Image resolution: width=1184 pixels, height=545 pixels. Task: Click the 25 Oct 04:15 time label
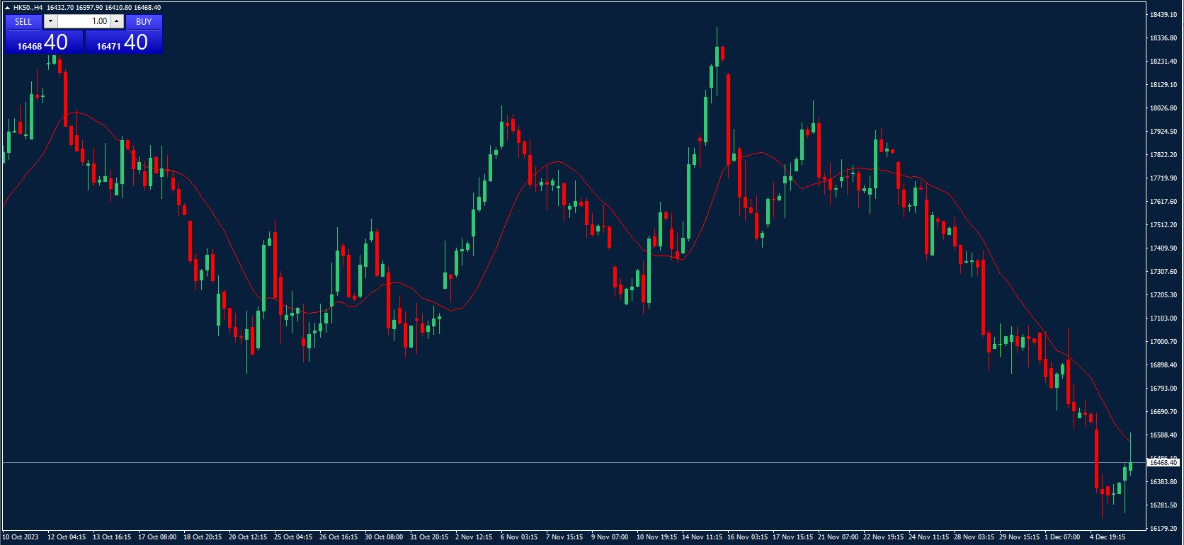[x=293, y=537]
